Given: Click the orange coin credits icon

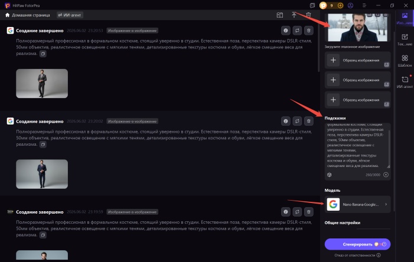Looking at the screenshot, I should point(323,5).
